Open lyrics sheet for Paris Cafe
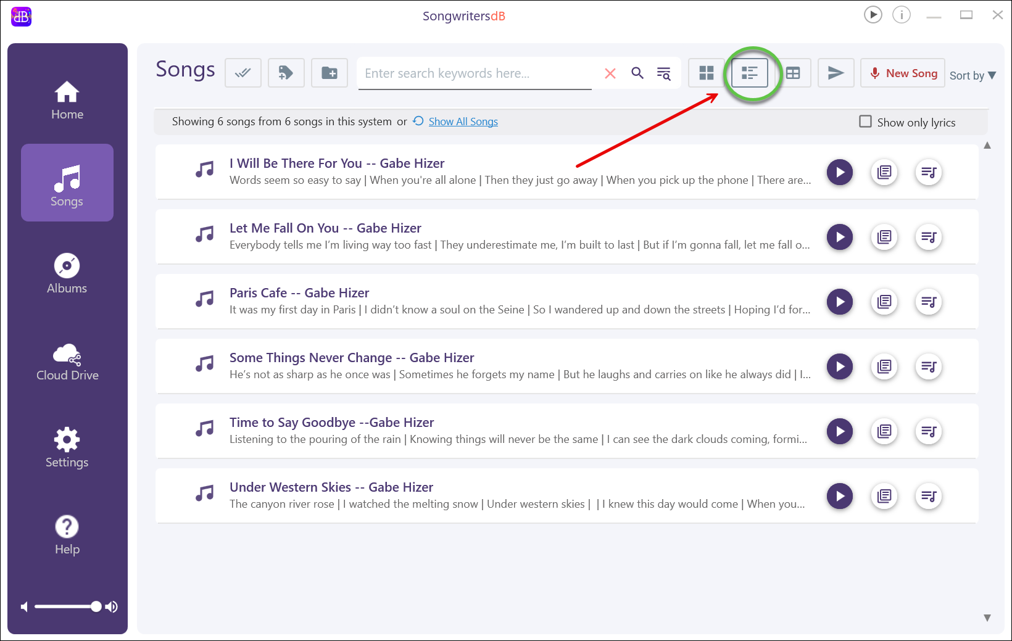 pyautogui.click(x=884, y=302)
